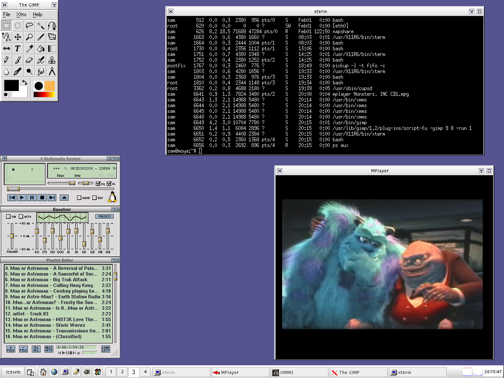The width and height of the screenshot is (504, 378).
Task: Open the XMMS title bar menu arrow
Action: point(4,158)
